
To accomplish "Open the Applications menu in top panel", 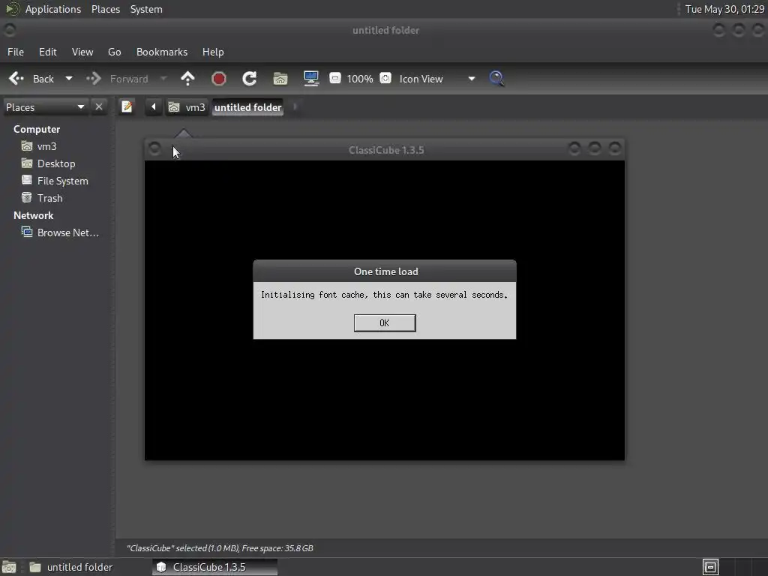I will 53,9.
